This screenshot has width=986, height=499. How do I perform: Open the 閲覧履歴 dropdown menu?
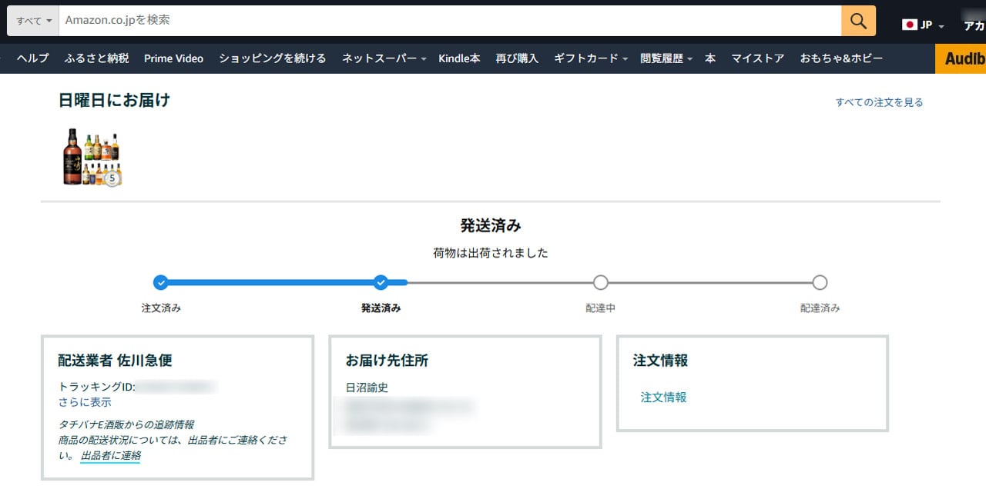click(661, 58)
